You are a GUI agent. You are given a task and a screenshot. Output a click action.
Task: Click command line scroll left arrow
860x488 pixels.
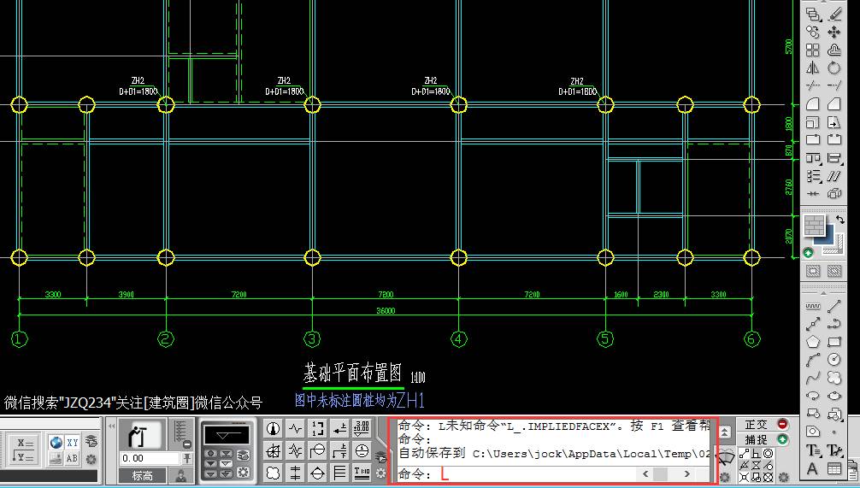tap(645, 473)
